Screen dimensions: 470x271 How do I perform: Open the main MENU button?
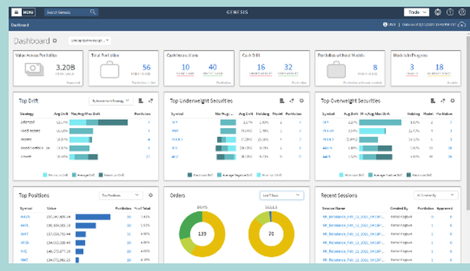[23, 12]
